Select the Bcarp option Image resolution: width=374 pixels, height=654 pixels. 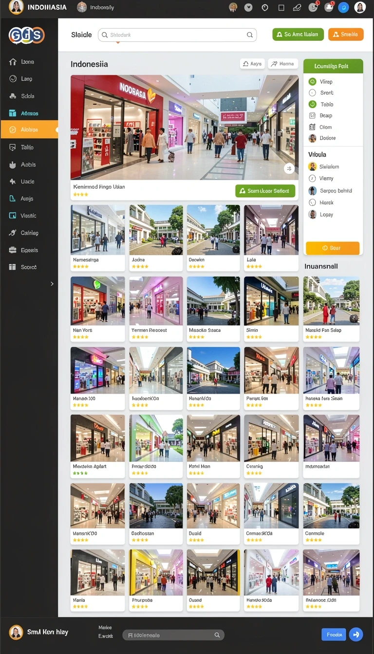coord(321,116)
